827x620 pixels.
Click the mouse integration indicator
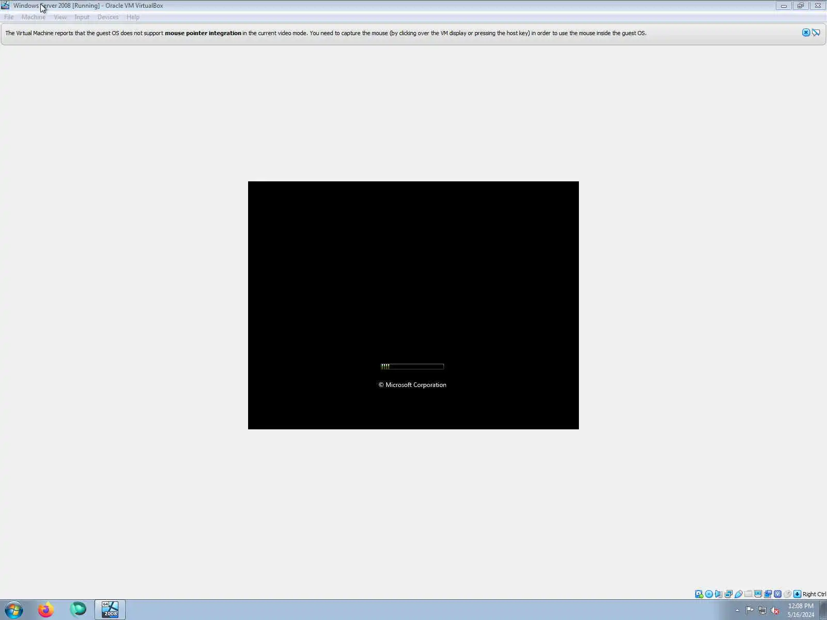click(x=787, y=594)
